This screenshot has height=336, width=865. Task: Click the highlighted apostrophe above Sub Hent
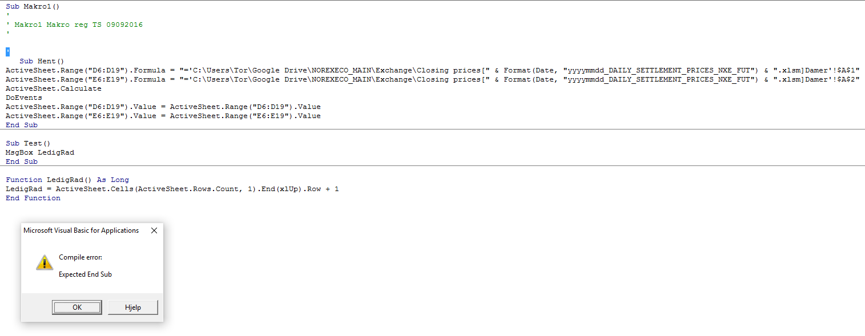8,52
